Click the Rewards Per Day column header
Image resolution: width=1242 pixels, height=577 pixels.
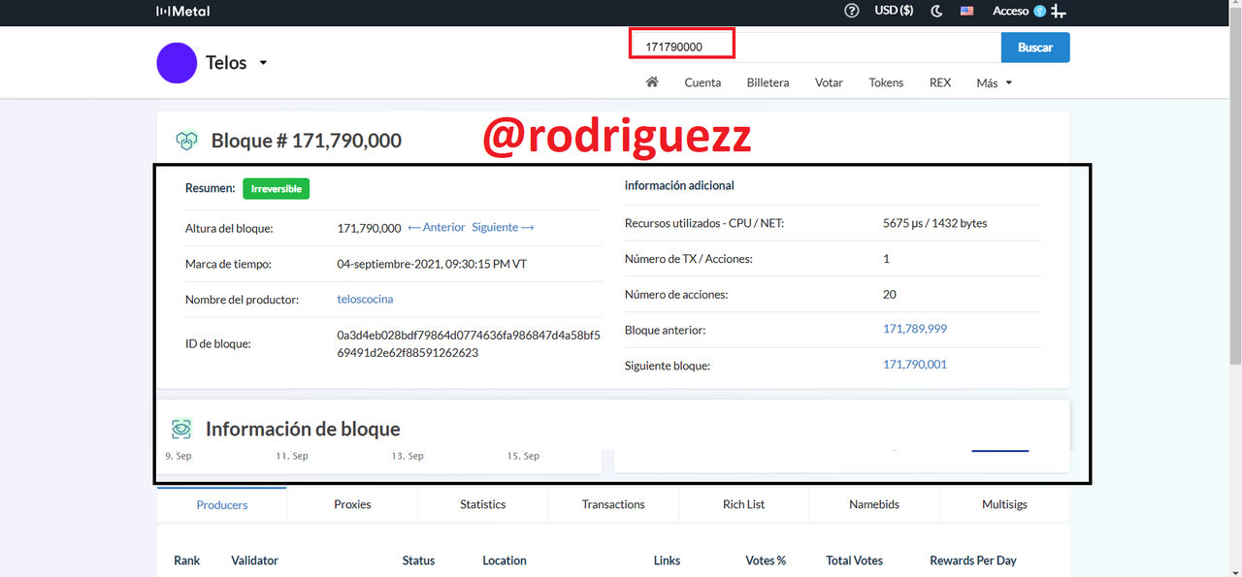(x=973, y=561)
